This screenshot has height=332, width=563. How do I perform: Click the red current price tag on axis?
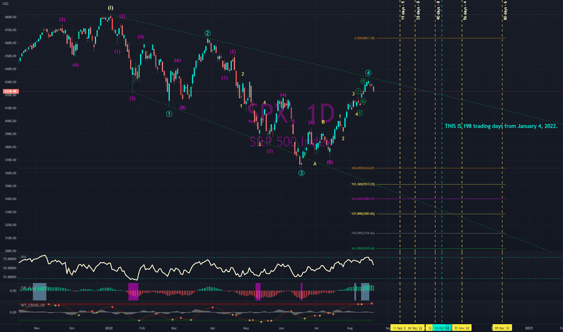(10, 92)
